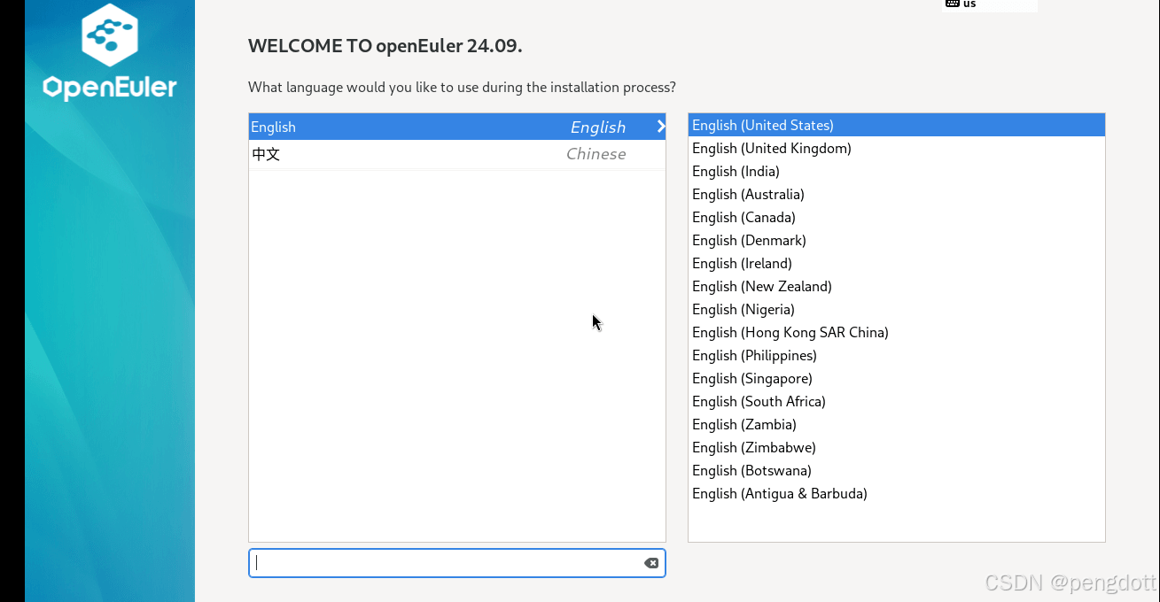Expand the English language row arrow

(x=661, y=127)
